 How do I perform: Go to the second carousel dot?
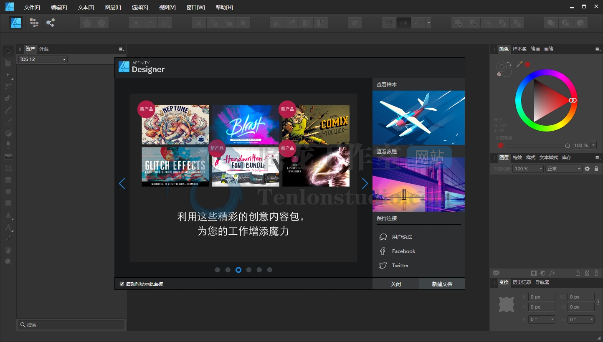click(228, 270)
